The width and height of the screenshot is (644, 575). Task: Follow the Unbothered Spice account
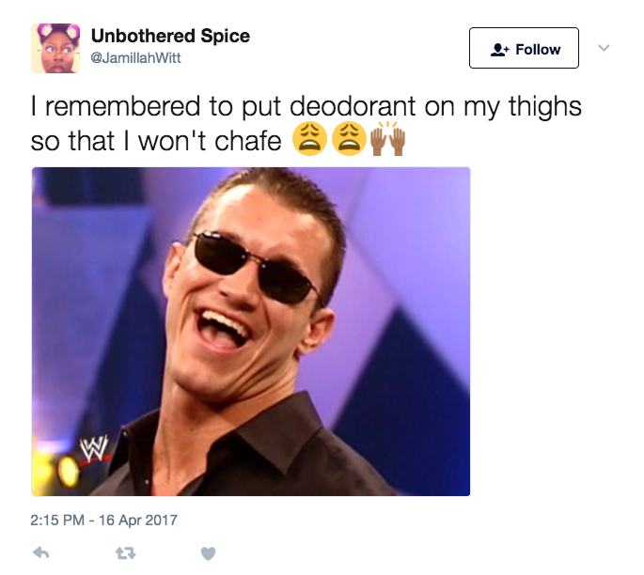point(524,48)
